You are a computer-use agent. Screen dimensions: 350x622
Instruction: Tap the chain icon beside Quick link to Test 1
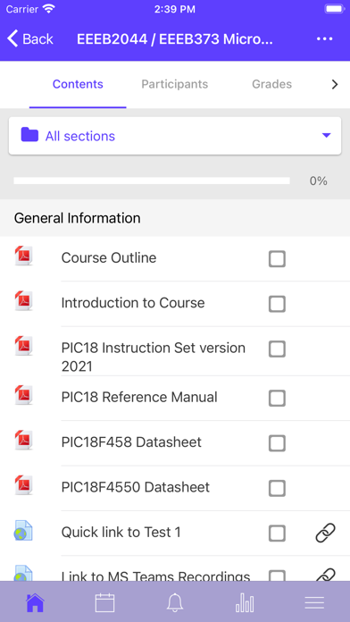[325, 533]
